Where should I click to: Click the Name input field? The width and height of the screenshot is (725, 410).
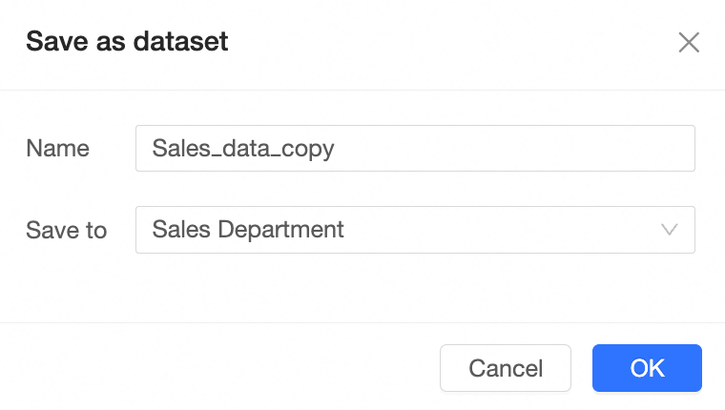pyautogui.click(x=415, y=149)
